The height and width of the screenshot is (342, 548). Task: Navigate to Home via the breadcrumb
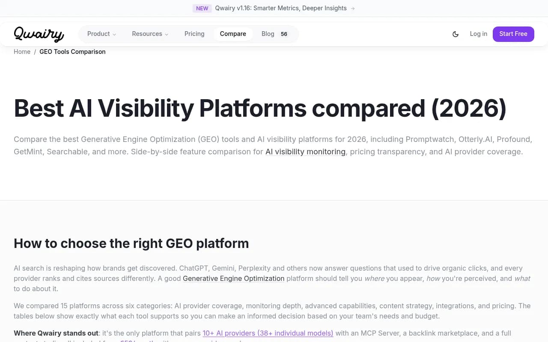pyautogui.click(x=22, y=52)
